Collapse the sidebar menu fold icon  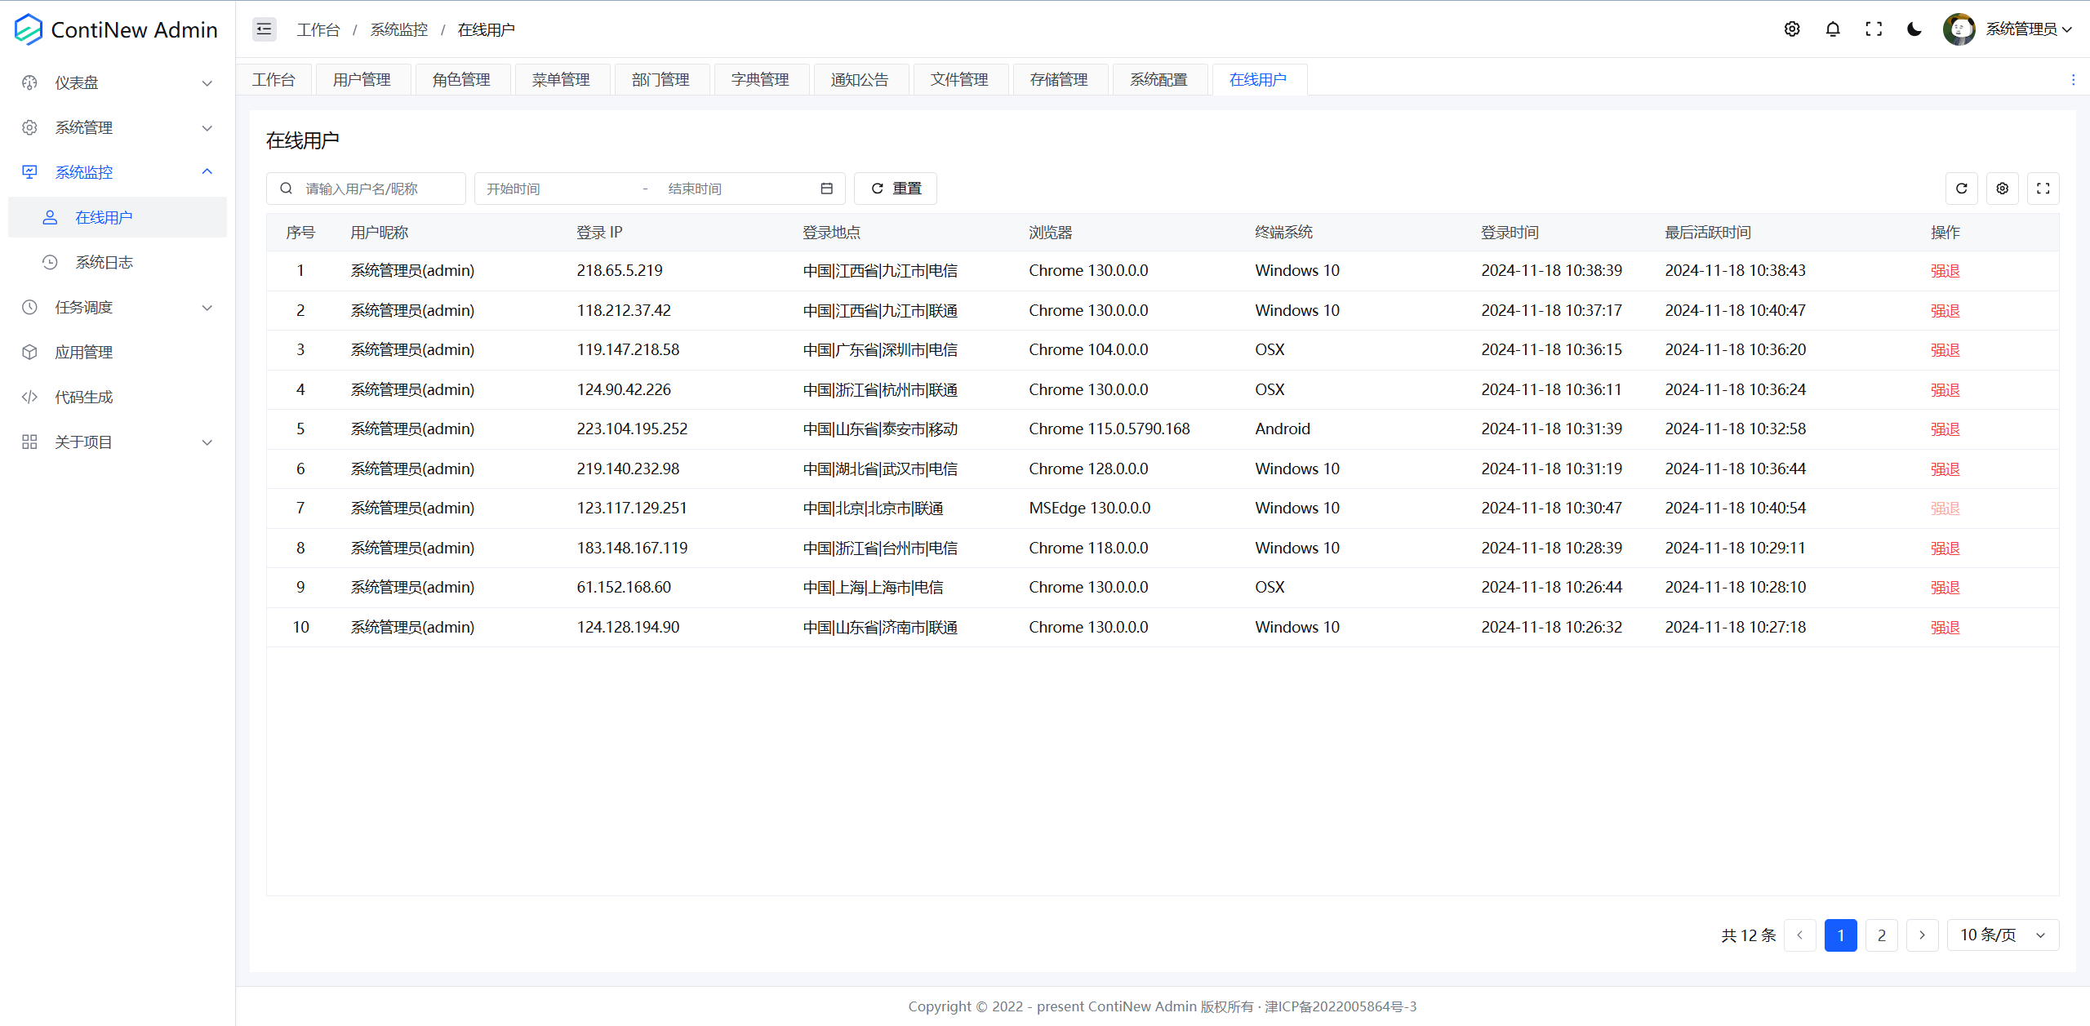click(x=264, y=29)
